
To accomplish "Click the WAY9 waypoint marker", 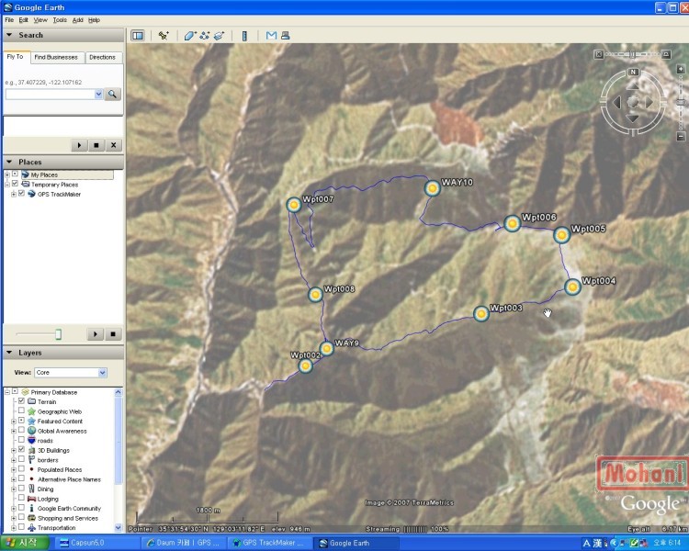I will point(326,349).
